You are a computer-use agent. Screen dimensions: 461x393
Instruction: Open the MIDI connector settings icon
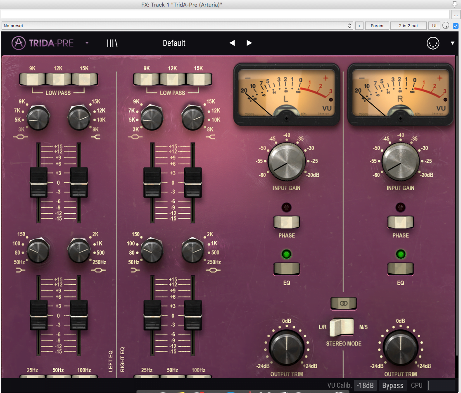[x=433, y=43]
